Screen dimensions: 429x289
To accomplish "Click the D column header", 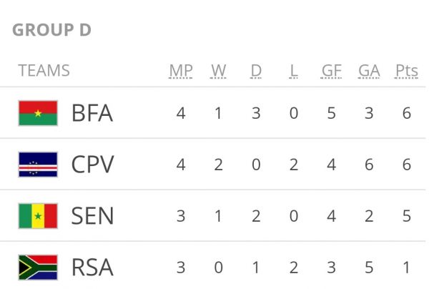I will pos(256,71).
